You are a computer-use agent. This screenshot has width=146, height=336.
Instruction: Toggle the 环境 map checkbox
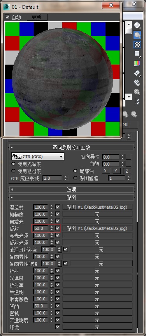(58, 327)
